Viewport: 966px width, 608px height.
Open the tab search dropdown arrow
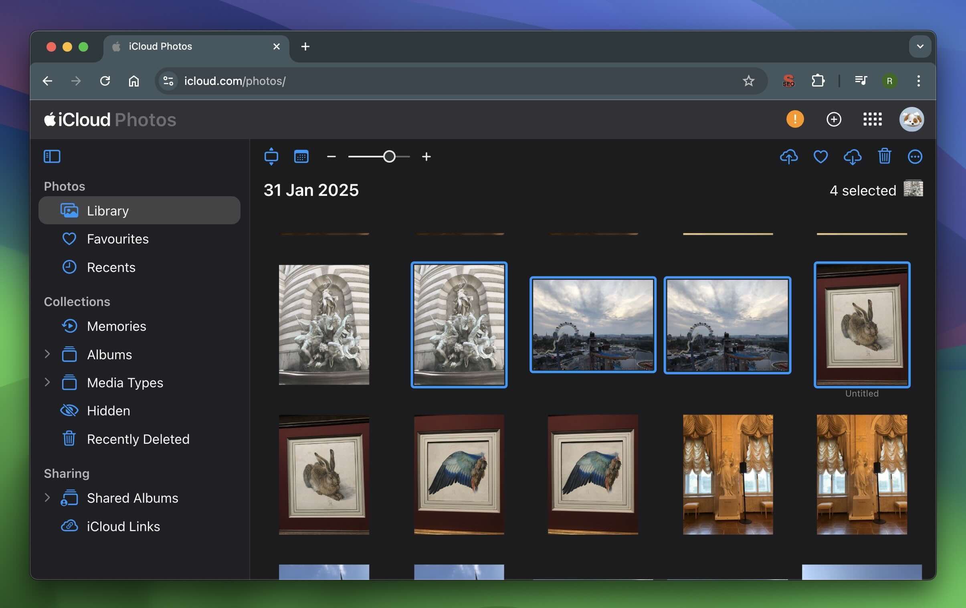point(920,46)
